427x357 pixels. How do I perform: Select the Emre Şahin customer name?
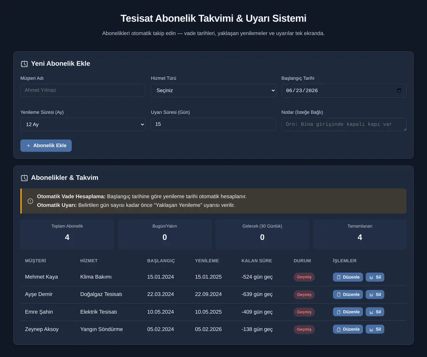(x=39, y=312)
